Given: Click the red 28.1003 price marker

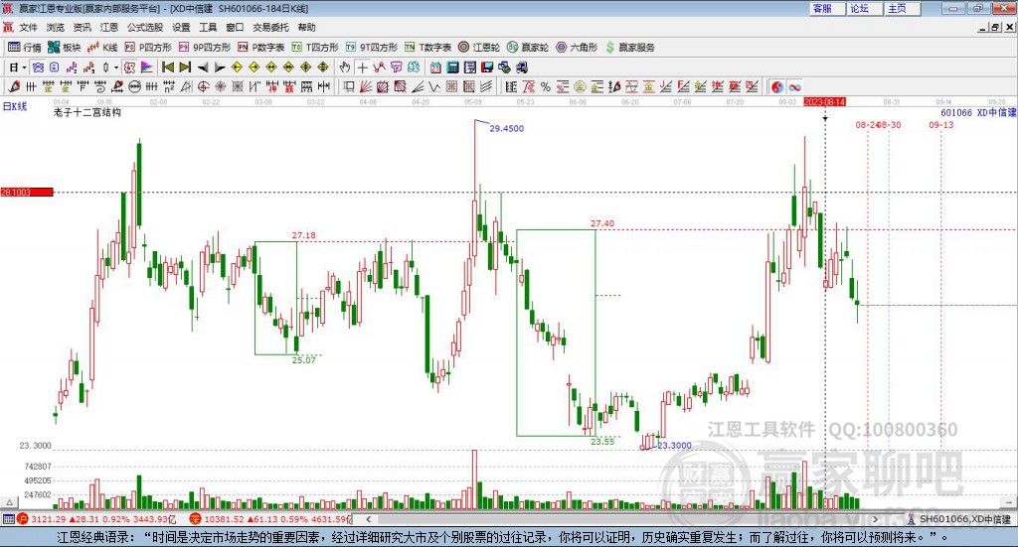Looking at the screenshot, I should point(27,192).
